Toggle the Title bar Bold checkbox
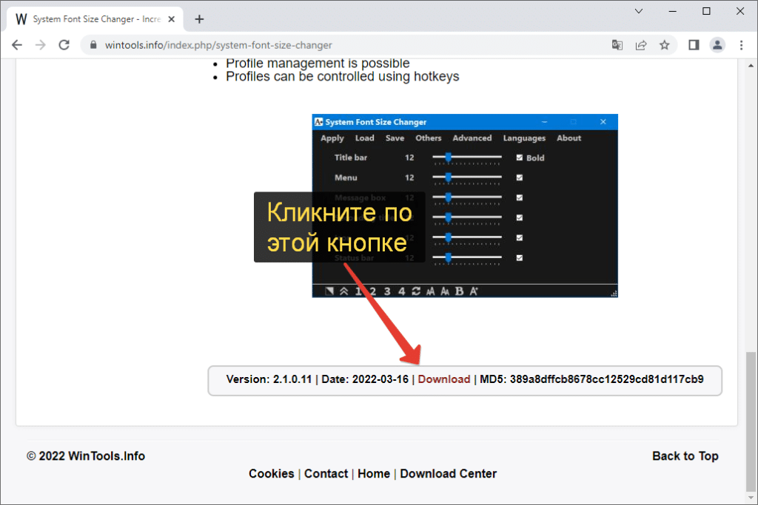The image size is (758, 505). point(520,157)
